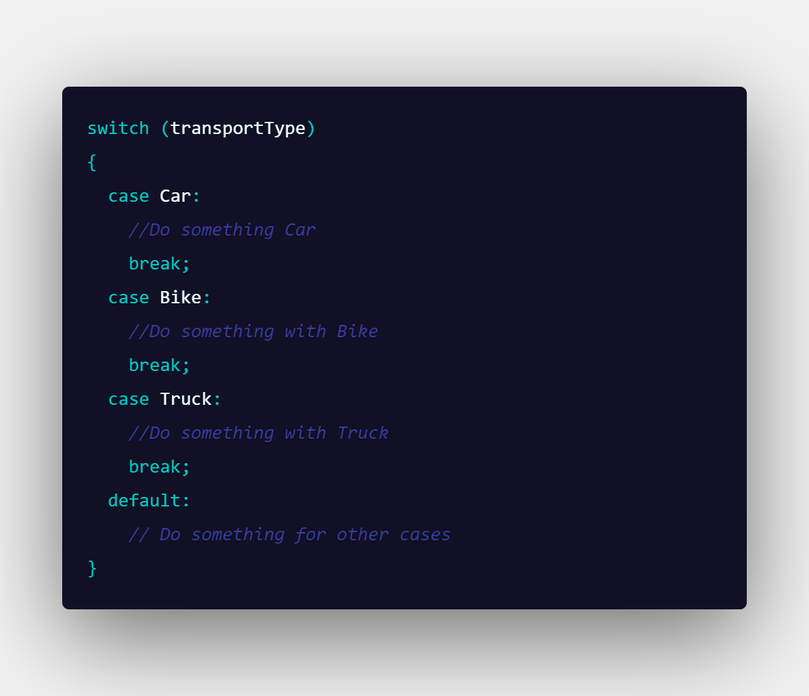Click the opening curly brace
809x696 pixels.
click(92, 162)
